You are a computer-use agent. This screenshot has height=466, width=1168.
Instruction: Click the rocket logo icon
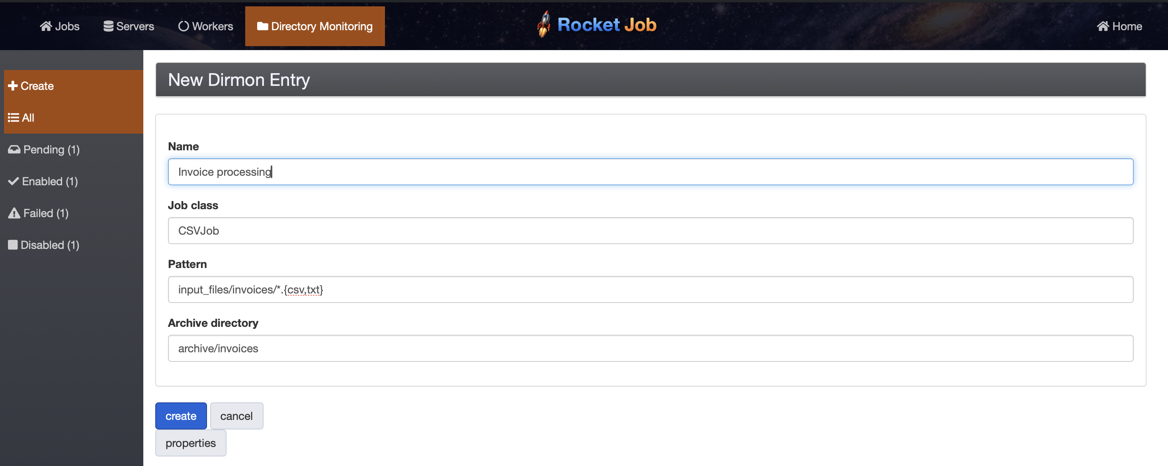(x=545, y=24)
